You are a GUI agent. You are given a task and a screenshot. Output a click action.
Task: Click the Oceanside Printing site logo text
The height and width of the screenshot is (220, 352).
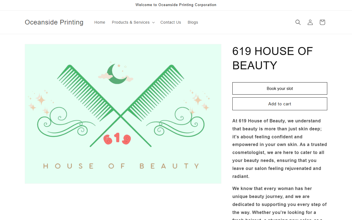pyautogui.click(x=54, y=22)
